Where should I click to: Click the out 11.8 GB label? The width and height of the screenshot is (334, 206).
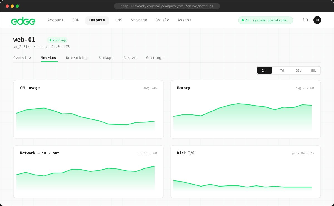click(x=147, y=153)
